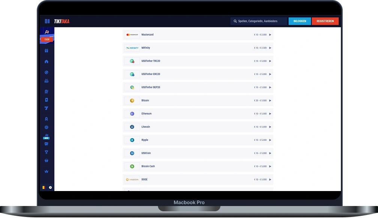Click the USDCoin icon
378x218 pixels.
[x=132, y=153]
